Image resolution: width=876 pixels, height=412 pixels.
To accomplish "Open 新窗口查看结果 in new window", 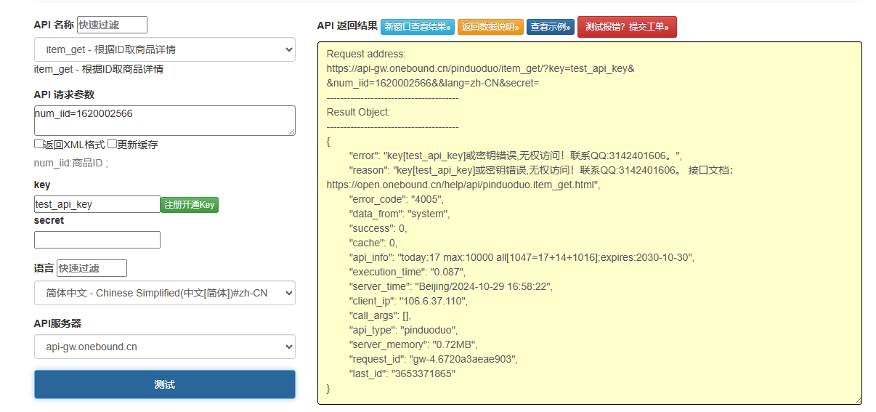I will (418, 27).
